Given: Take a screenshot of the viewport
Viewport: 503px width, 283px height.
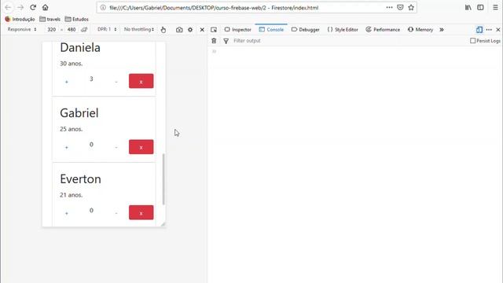Looking at the screenshot, I should 179,30.
